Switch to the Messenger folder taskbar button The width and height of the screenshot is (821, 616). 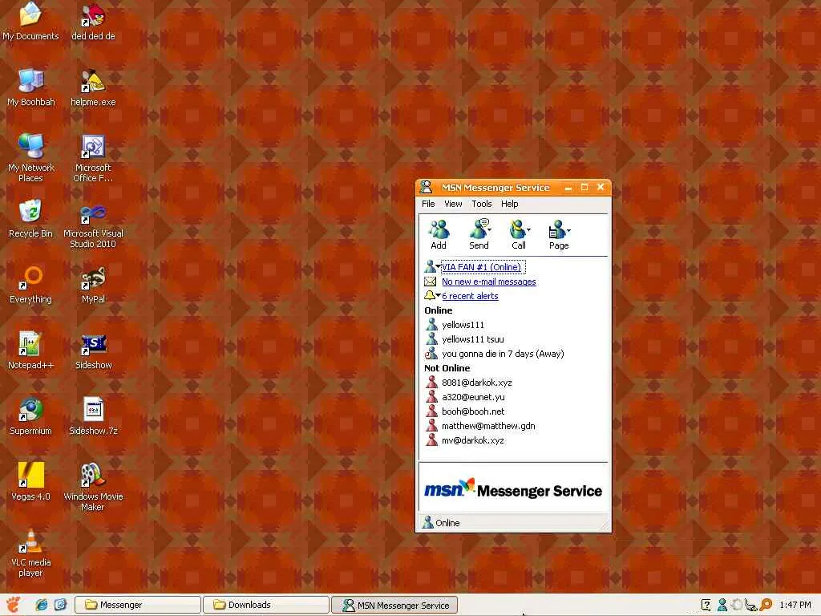coord(138,605)
